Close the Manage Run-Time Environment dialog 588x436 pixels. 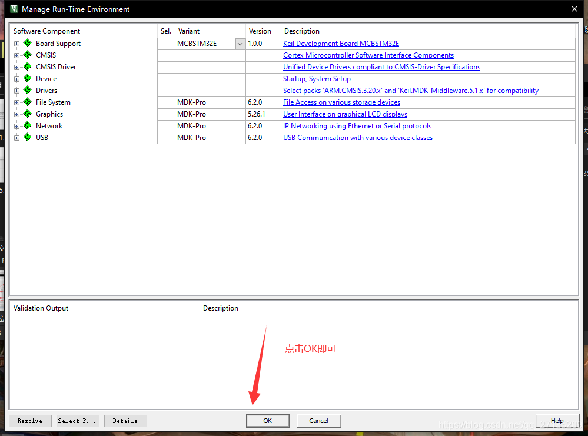574,9
